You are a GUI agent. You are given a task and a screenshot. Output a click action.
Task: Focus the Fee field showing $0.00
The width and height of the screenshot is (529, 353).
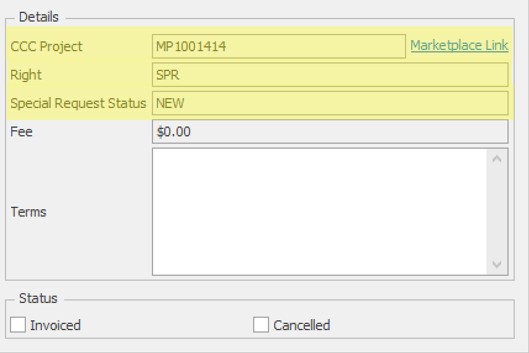(330, 131)
